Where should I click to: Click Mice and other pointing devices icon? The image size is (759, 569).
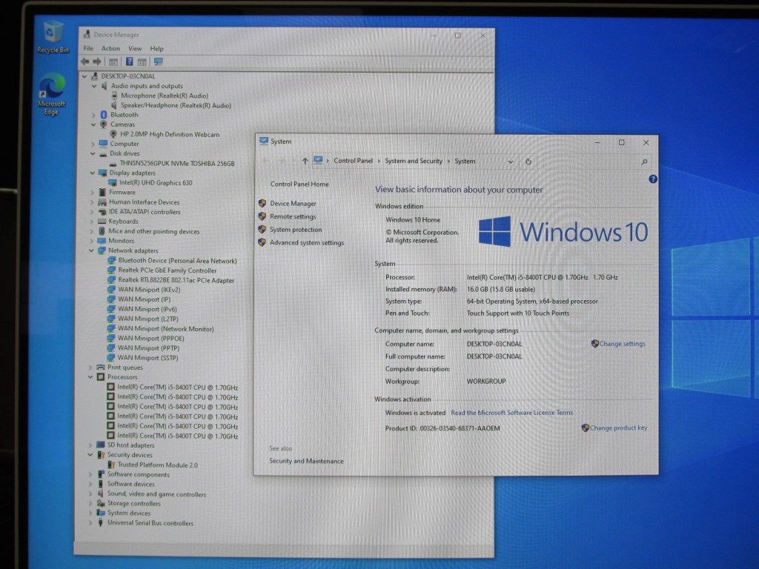pos(102,231)
